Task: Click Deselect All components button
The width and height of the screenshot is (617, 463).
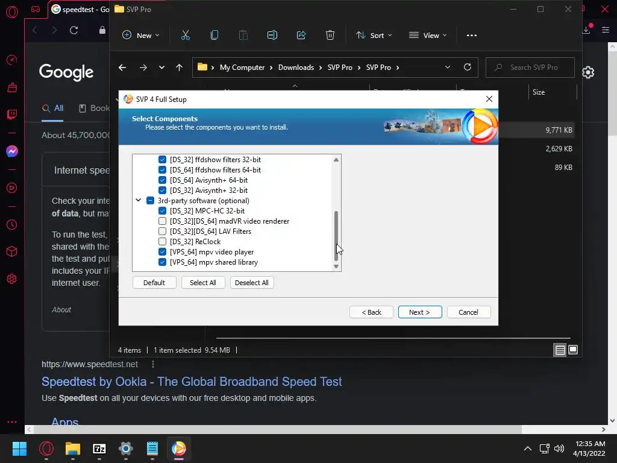Action: pos(252,283)
